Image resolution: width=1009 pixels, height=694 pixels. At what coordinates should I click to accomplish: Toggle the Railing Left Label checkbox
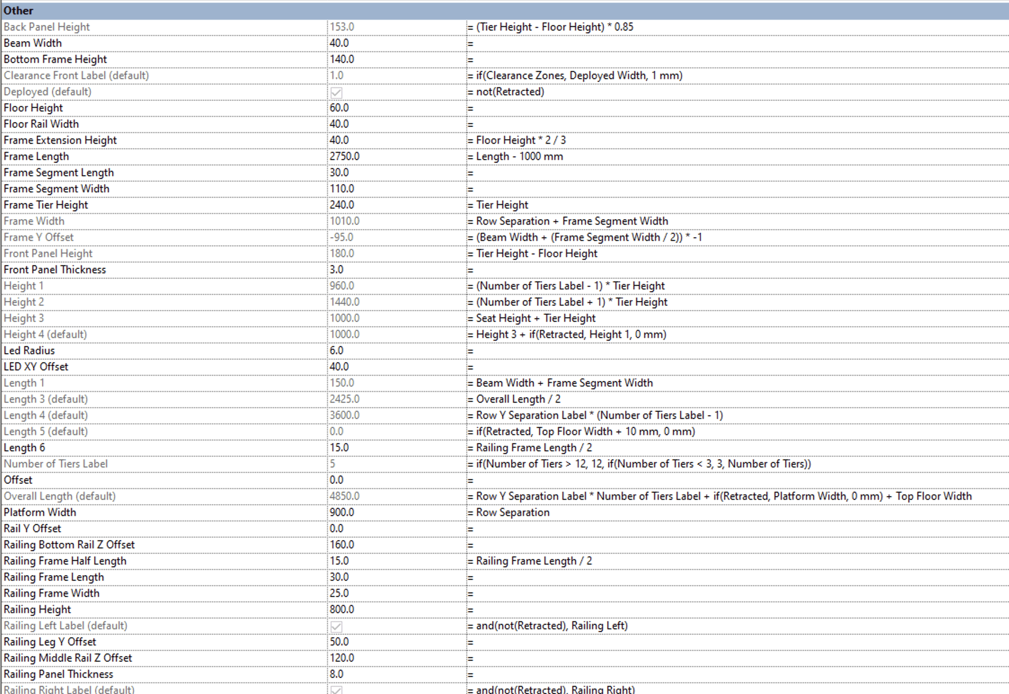click(336, 626)
